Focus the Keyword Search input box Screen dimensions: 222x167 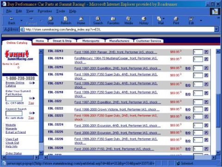pyautogui.click(x=14, y=114)
